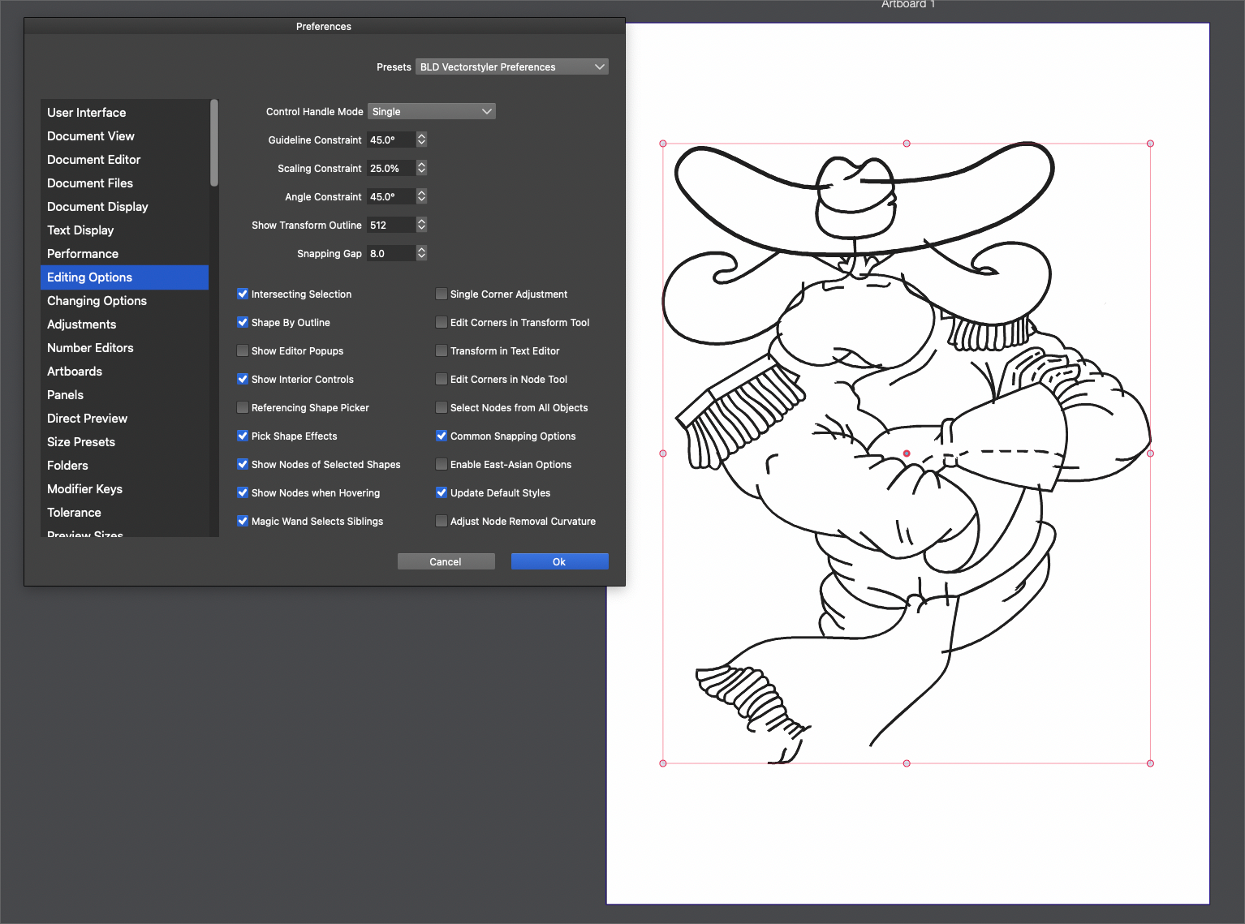The width and height of the screenshot is (1245, 924).
Task: Cancel the Preferences dialog
Action: pyautogui.click(x=446, y=561)
